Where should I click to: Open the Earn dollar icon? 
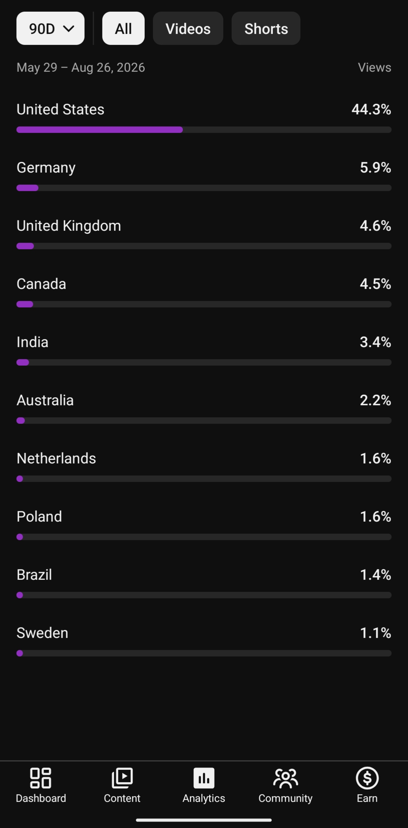click(x=367, y=778)
